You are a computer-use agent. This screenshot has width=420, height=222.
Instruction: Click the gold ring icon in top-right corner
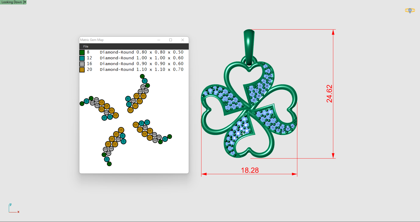coord(410,10)
